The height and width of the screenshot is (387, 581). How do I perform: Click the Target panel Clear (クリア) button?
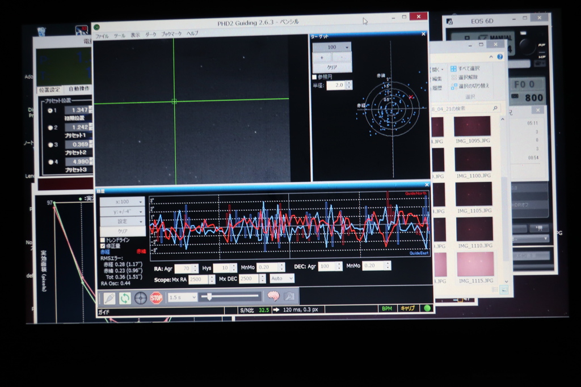pyautogui.click(x=332, y=67)
